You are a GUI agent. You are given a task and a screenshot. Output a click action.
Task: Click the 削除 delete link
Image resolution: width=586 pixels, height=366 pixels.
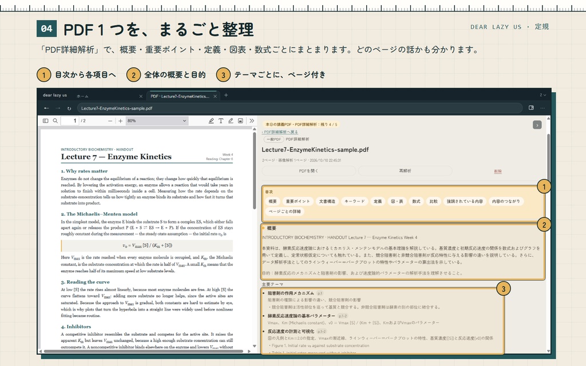click(498, 171)
